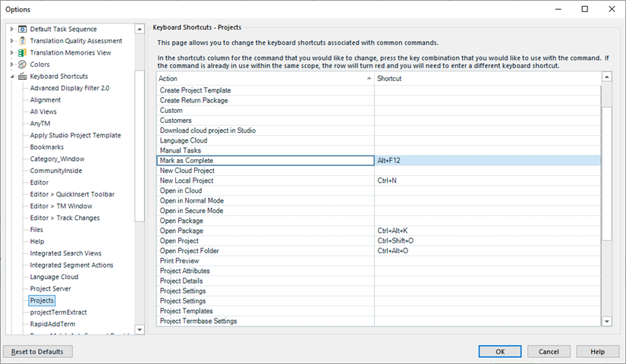Screen dimensions: 626x364
Task: Confirm changes with the OK button
Action: pos(500,352)
